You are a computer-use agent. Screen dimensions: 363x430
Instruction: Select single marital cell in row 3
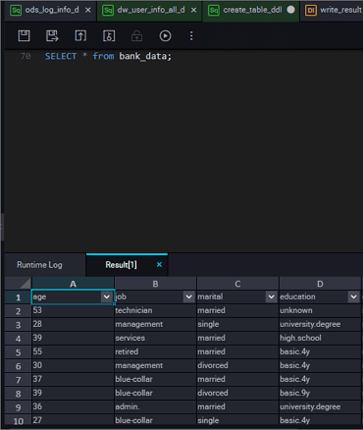237,324
